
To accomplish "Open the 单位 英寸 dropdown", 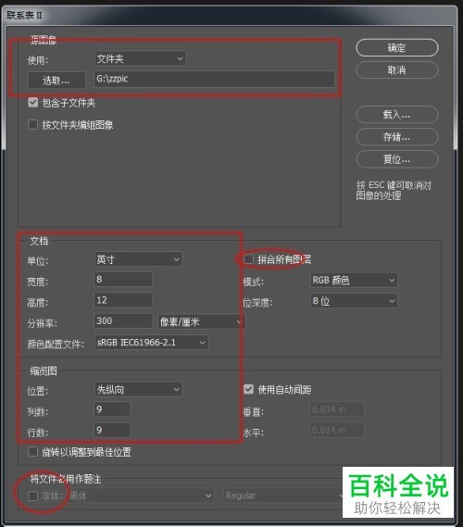I will coord(138,259).
